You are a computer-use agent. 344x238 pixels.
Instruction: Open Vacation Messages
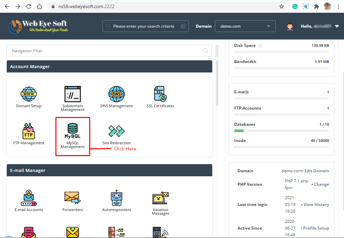(x=160, y=201)
